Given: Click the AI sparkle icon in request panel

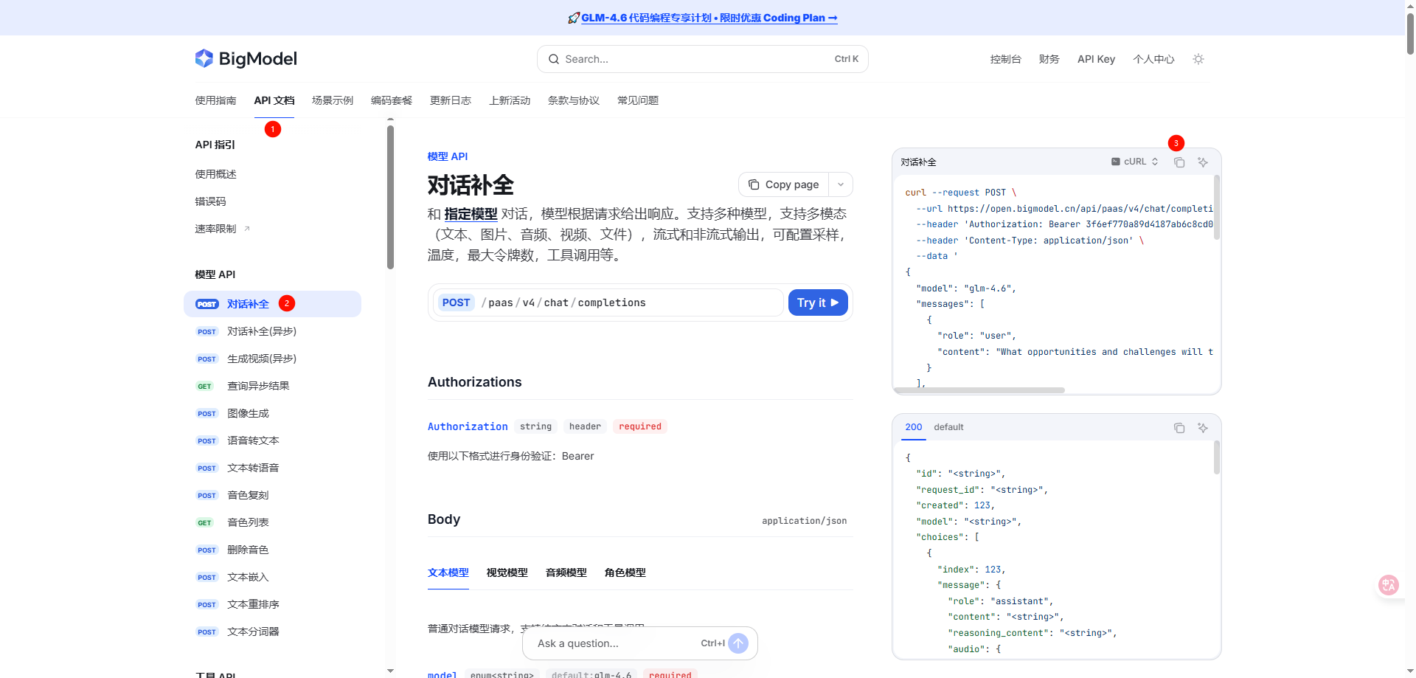Looking at the screenshot, I should point(1203,162).
